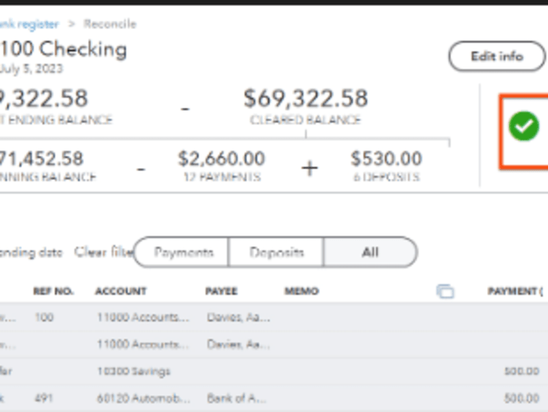Click the Bank of A... payee cell

[236, 398]
